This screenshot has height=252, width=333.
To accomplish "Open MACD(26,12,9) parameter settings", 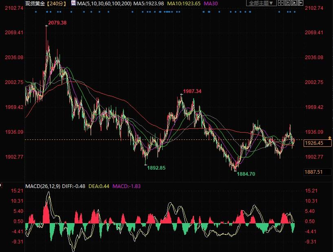I will (43, 186).
